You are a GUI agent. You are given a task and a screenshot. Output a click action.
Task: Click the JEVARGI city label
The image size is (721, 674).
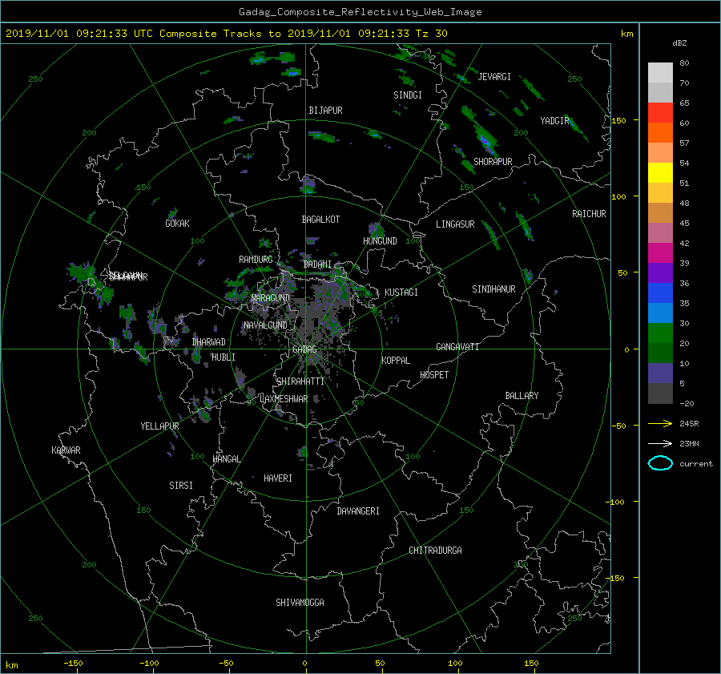pos(494,77)
